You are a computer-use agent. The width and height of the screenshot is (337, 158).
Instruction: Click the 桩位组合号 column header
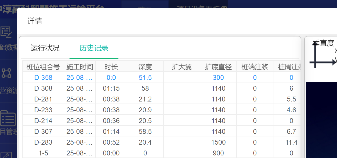pyautogui.click(x=43, y=67)
